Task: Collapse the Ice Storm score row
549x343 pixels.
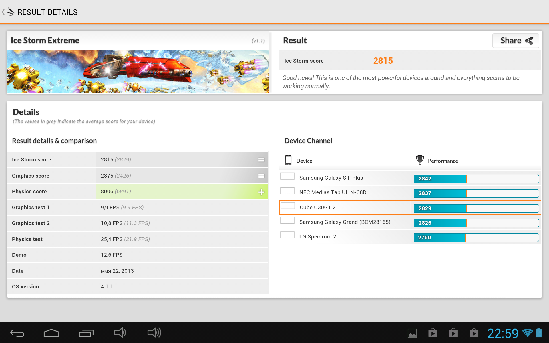Action: pyautogui.click(x=261, y=160)
